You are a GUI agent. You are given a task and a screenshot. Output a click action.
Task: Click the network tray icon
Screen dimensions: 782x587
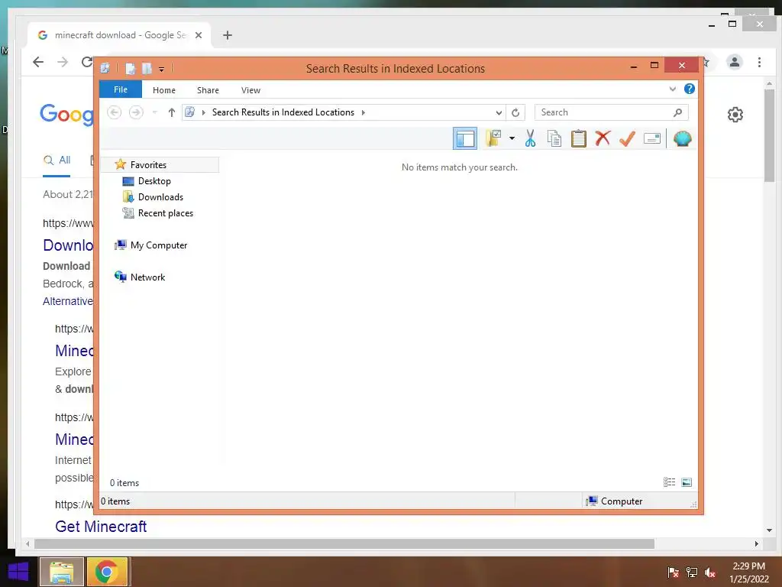point(692,572)
